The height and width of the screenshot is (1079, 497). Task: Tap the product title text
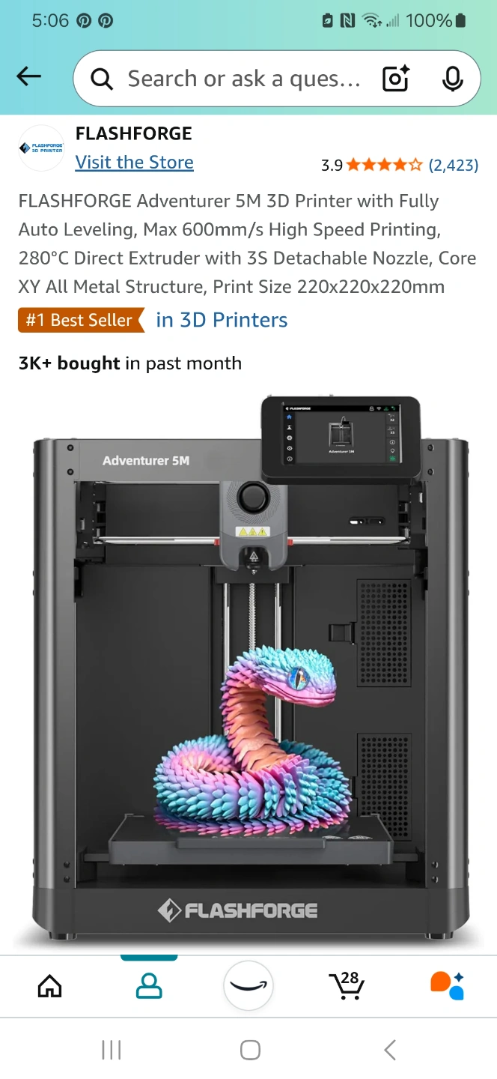pyautogui.click(x=248, y=244)
